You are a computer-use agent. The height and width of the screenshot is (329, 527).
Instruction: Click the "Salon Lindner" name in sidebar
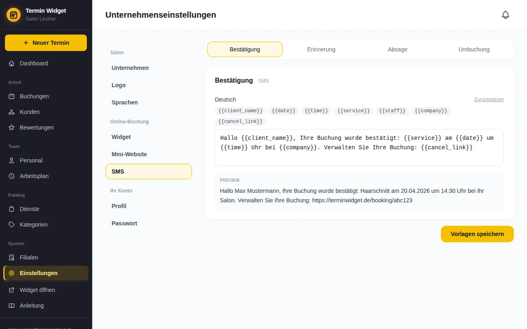[x=41, y=19]
